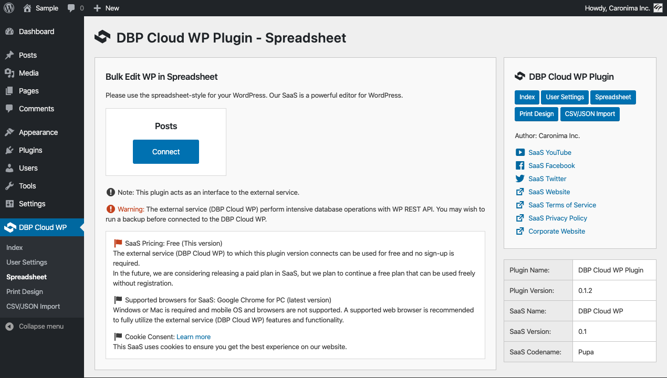Click the YouTube icon beside SaaS YouTube

tap(520, 152)
